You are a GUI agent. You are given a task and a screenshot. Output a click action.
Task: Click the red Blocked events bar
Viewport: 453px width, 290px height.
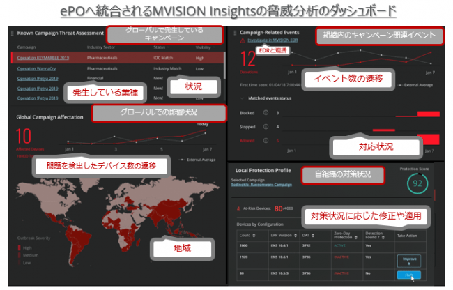[x=429, y=114]
